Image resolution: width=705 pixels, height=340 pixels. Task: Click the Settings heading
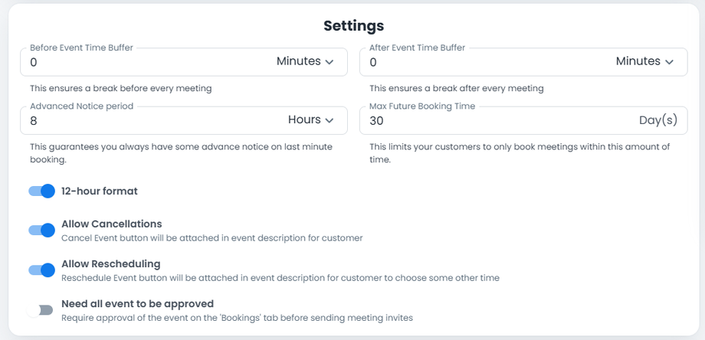(x=353, y=26)
